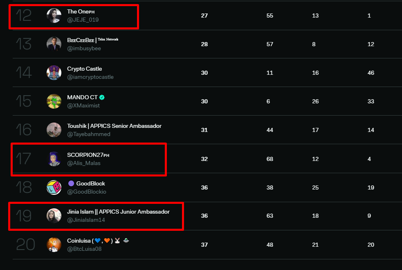The image size is (402, 270).
Task: Click Coinluisa's orange avatar
Action: 54,245
